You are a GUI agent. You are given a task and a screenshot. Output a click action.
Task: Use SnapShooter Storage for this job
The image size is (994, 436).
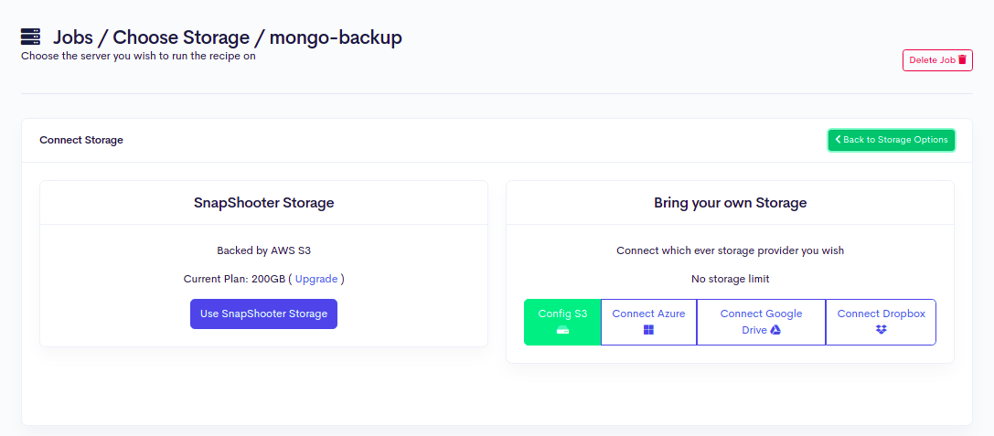point(263,314)
